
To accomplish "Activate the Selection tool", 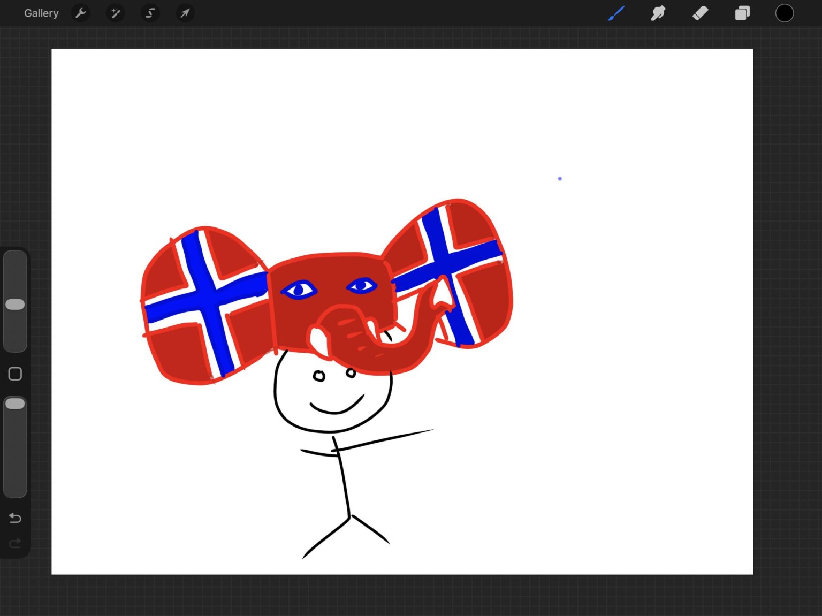I will click(x=150, y=13).
